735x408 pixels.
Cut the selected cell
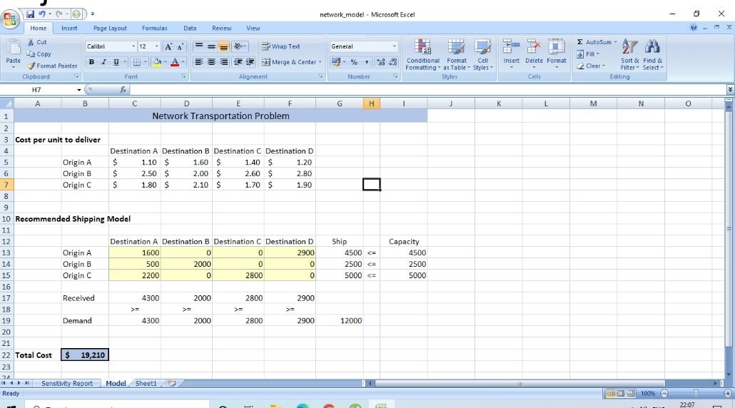37,42
